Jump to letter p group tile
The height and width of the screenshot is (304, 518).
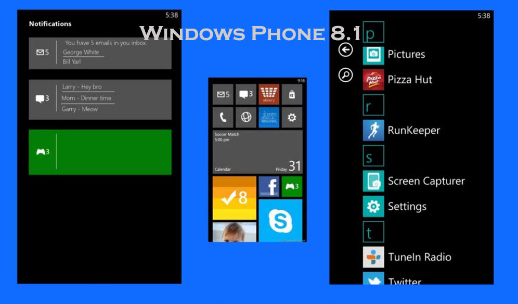(x=373, y=32)
